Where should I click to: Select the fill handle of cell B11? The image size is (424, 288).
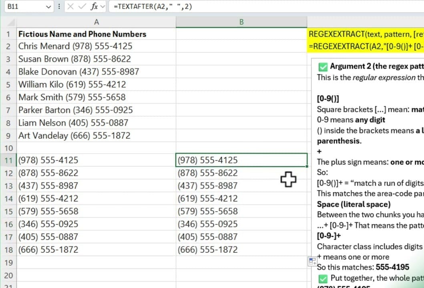(x=307, y=165)
